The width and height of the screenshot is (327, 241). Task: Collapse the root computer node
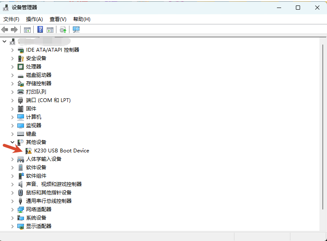(x=4, y=42)
